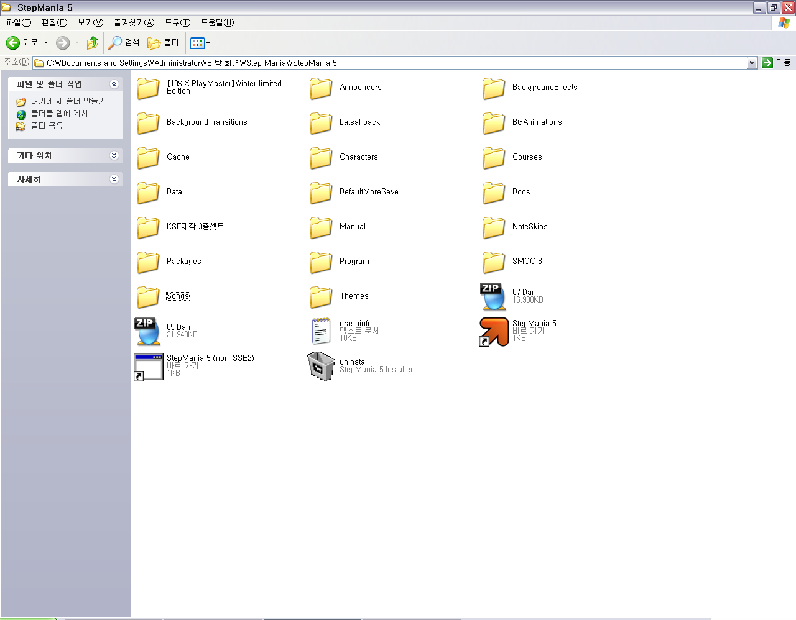This screenshot has height=620, width=796.
Task: Click 폴더 공유 link
Action: coord(47,125)
